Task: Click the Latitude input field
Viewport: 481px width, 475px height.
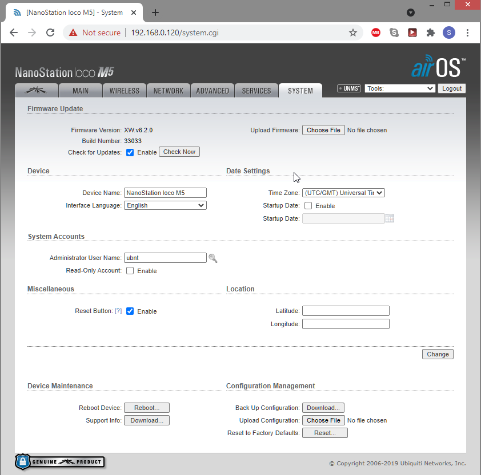Action: pyautogui.click(x=346, y=311)
